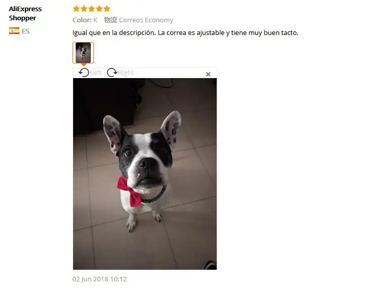Click the second orange rating star

(x=84, y=9)
